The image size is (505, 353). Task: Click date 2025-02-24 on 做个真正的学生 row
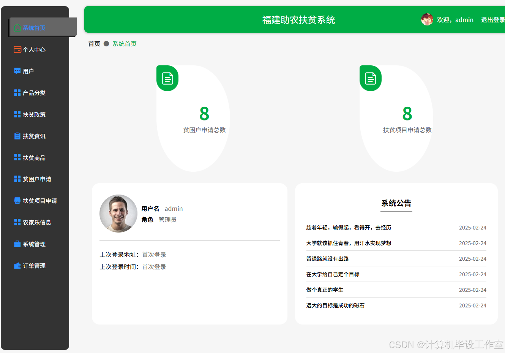[473, 290]
